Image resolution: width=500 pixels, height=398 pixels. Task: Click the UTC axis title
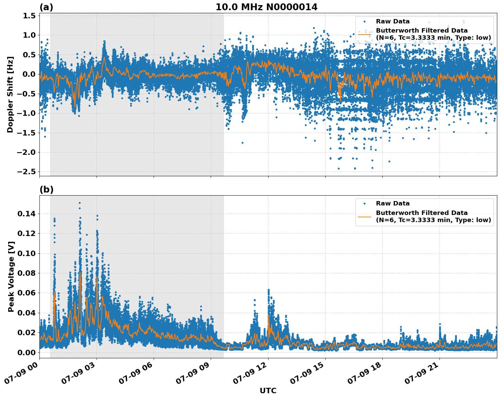coord(268,391)
